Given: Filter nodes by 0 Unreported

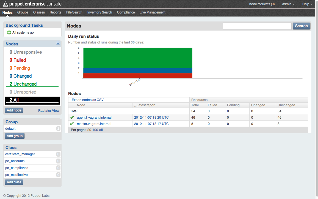Looking at the screenshot, I should [x=23, y=92].
